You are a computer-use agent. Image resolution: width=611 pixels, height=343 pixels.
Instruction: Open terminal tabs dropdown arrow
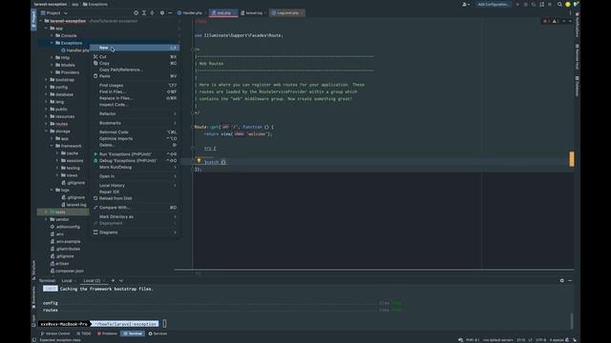pos(121,280)
